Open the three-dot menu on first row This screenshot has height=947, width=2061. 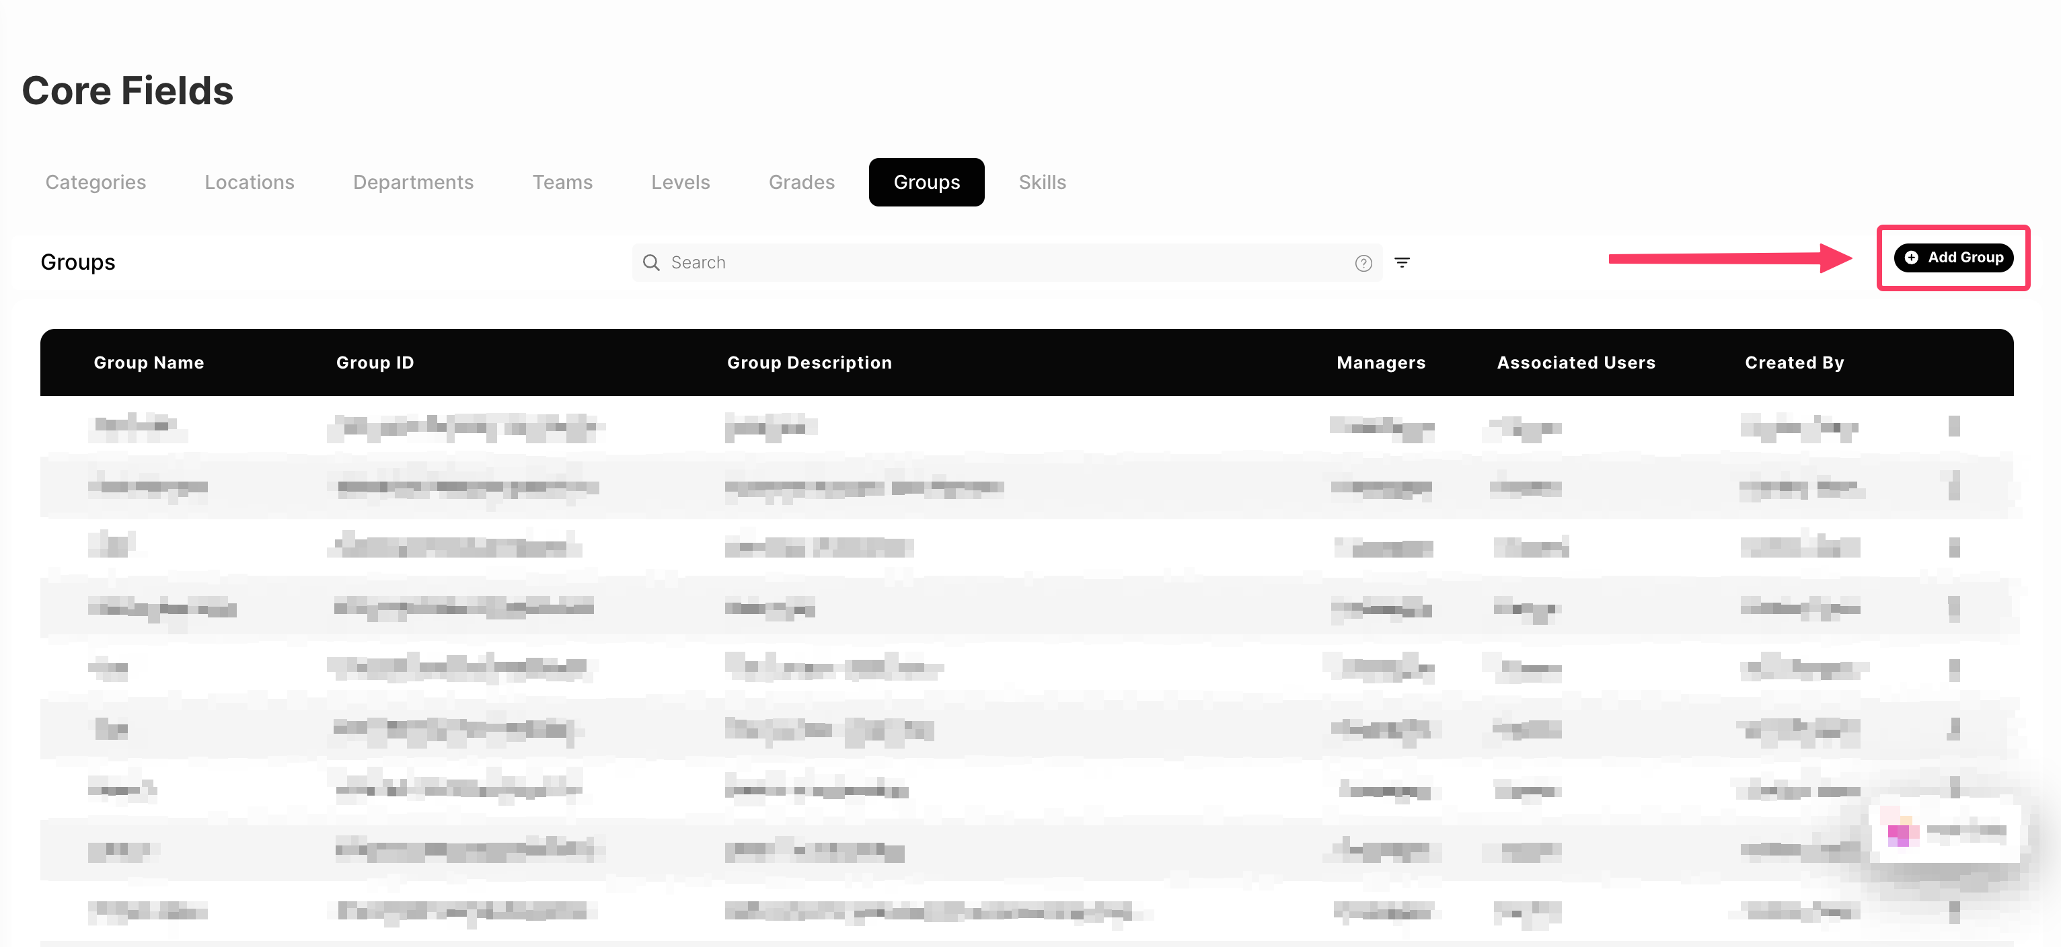tap(1954, 426)
